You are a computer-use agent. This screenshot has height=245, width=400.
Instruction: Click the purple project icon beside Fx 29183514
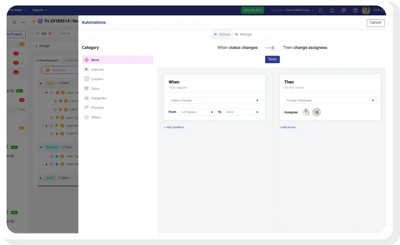click(x=40, y=21)
